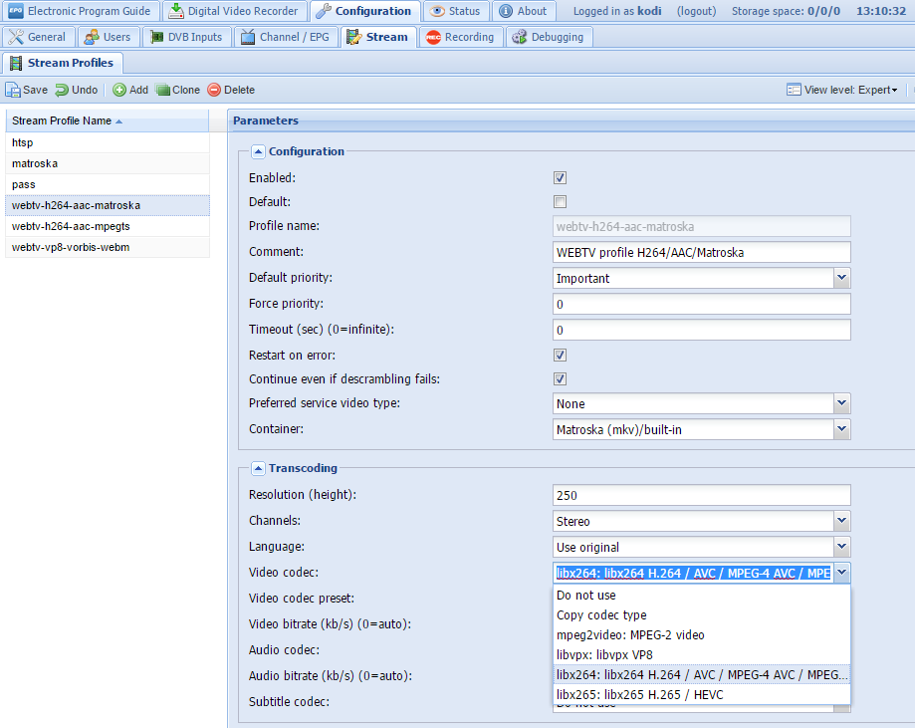Select the htsp stream profile
915x728 pixels.
coord(108,142)
